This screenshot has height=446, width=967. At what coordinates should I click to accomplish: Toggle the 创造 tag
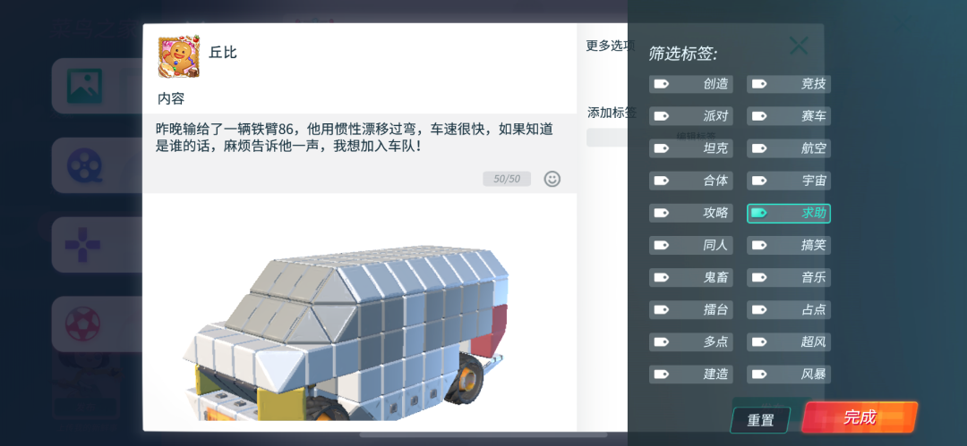[690, 84]
